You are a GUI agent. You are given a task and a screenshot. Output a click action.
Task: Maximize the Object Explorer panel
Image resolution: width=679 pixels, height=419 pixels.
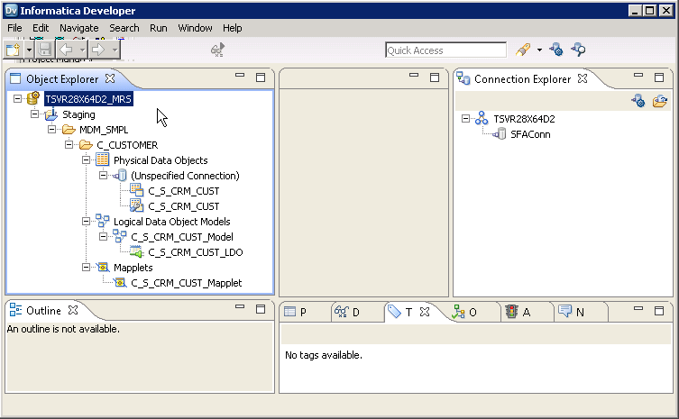click(261, 77)
